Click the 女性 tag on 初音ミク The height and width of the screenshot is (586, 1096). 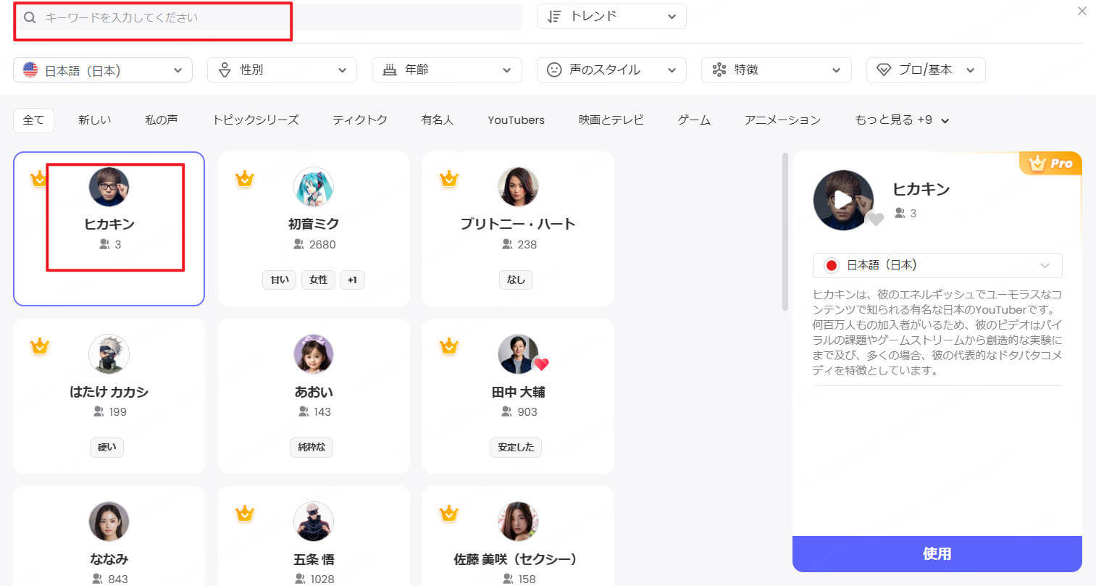pyautogui.click(x=319, y=280)
